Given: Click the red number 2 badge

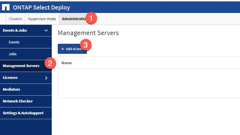Looking at the screenshot, I should click(x=50, y=64).
